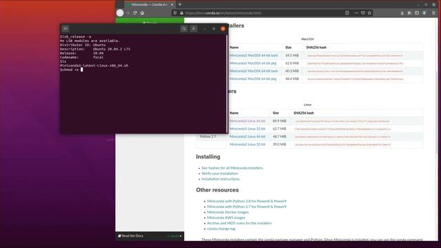Open Miniconda3 MacOSX 64-bit bash link
Viewport: 441px width, 248px height.
pos(254,55)
